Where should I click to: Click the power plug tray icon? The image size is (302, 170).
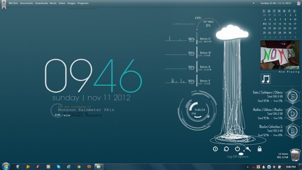280,167
